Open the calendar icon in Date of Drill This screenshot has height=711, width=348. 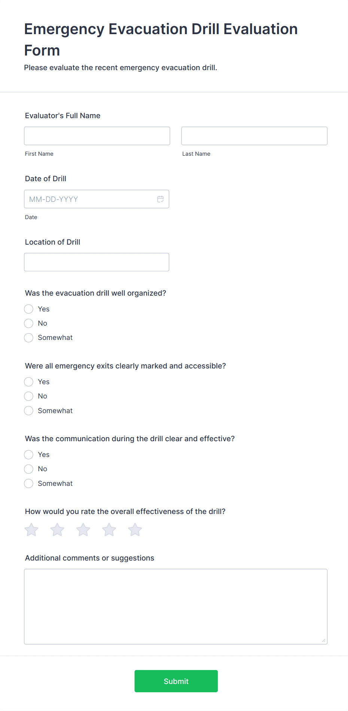pyautogui.click(x=160, y=199)
